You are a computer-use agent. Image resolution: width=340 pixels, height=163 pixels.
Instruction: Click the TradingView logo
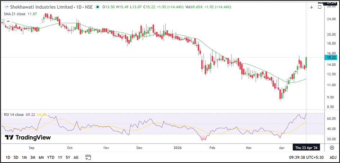click(28, 137)
